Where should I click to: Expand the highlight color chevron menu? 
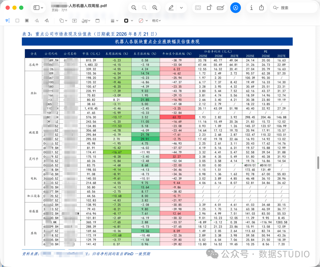pos(181,8)
